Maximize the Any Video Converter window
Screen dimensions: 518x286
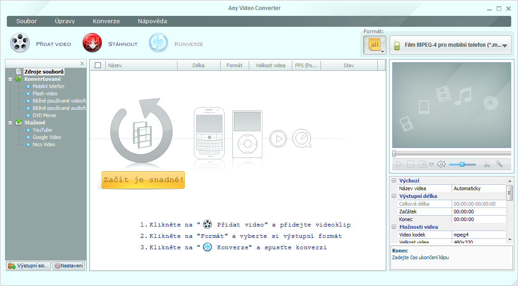pyautogui.click(x=499, y=9)
